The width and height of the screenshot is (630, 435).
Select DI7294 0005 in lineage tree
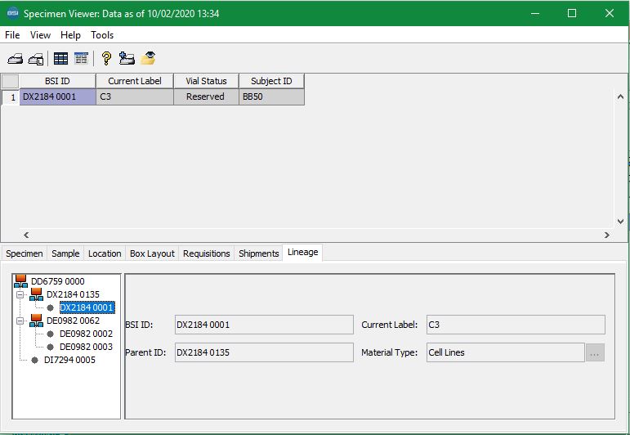(69, 360)
